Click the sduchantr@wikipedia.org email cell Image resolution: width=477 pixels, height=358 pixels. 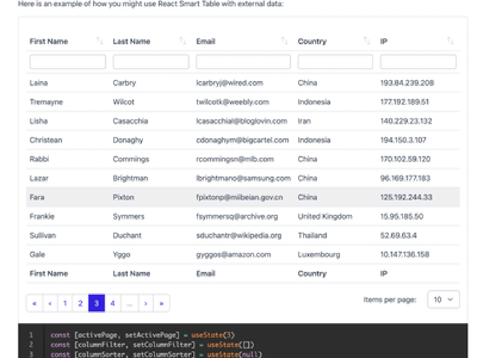pos(239,236)
